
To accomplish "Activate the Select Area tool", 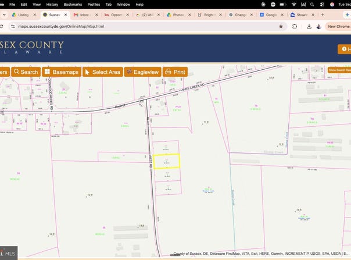I will coord(103,72).
